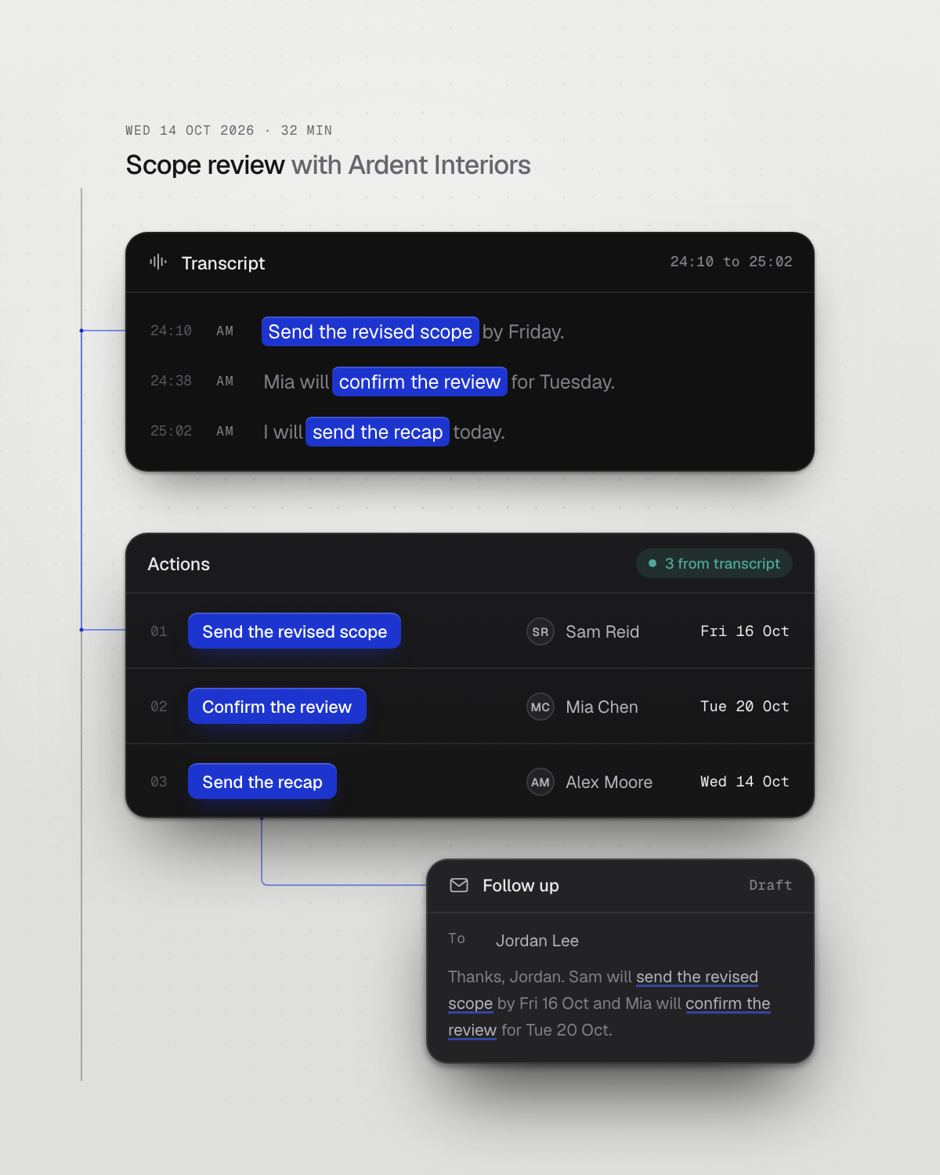
Task: Click the 'WED 14 OCT 2026 · 32 MIN' label
Action: click(x=229, y=130)
